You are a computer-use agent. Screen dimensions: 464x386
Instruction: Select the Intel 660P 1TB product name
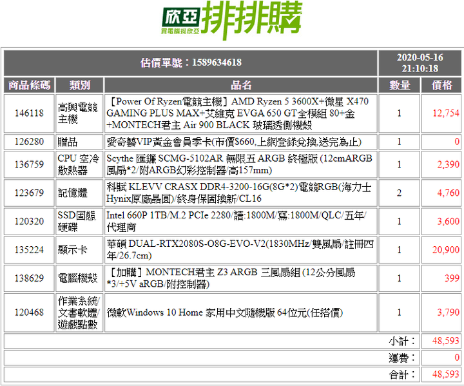point(241,221)
